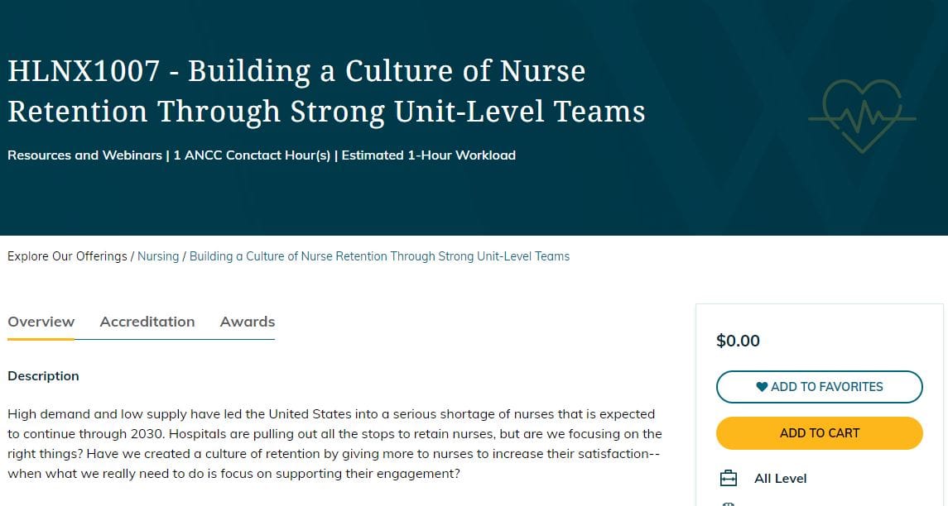
Task: Click the partially visible icon below All Level
Action: click(729, 503)
